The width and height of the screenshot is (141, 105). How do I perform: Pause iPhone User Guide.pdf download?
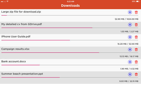click(x=130, y=37)
